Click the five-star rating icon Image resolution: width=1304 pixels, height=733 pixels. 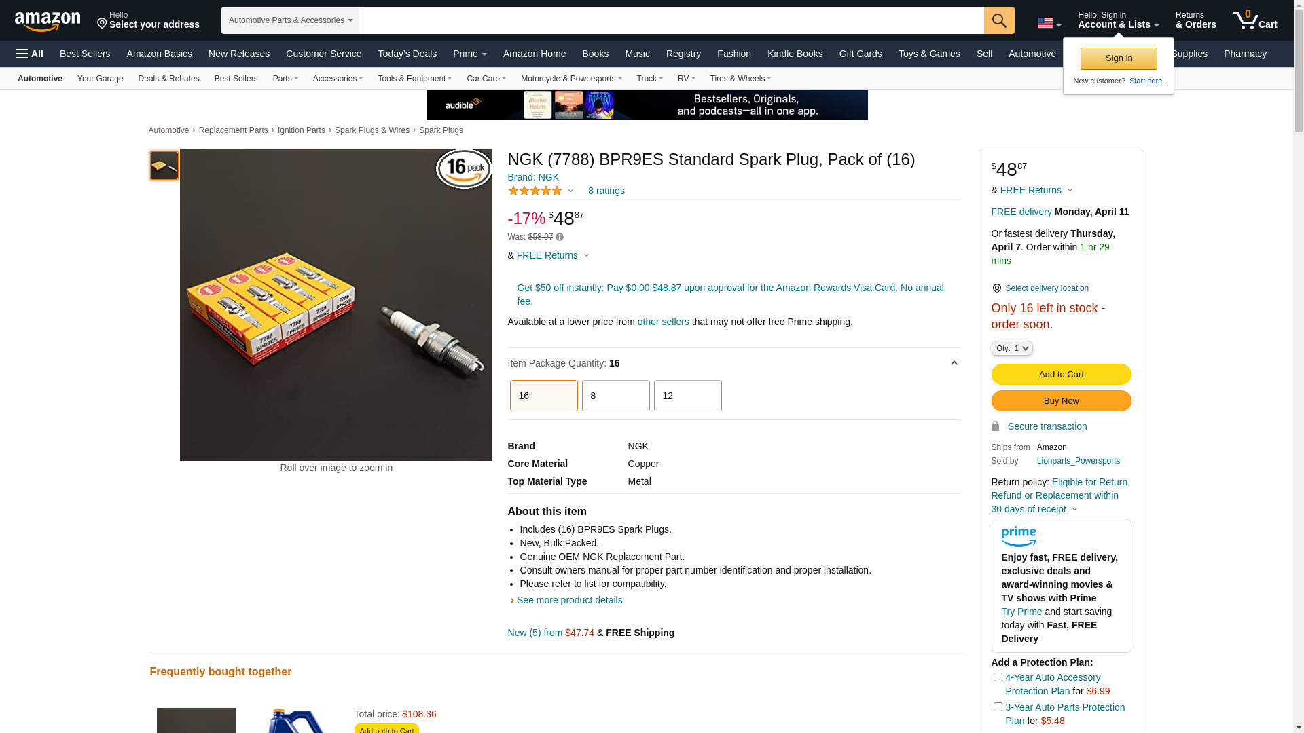pos(535,191)
